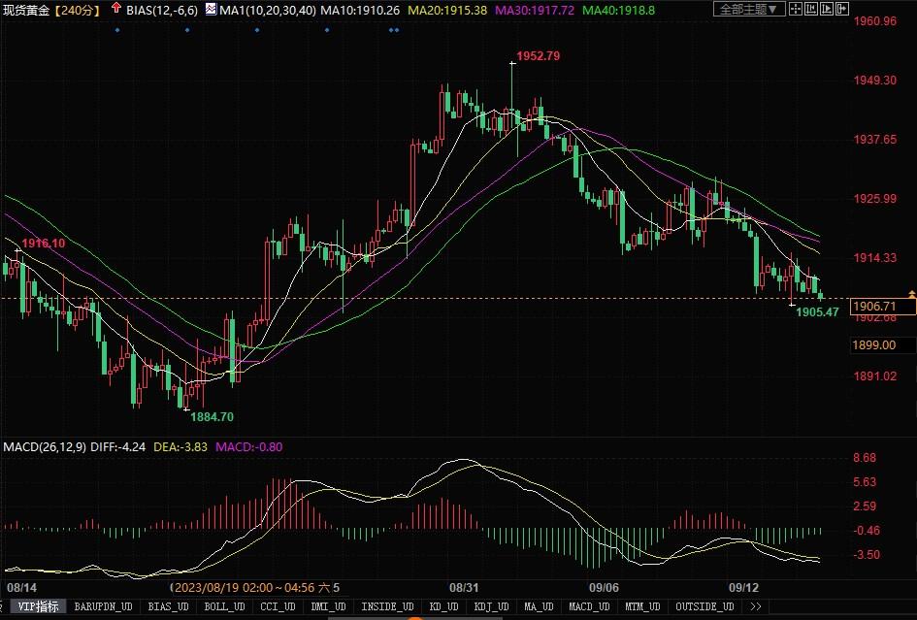Switch to MTM_UD indicator tab
This screenshot has width=917, height=620.
tap(642, 606)
